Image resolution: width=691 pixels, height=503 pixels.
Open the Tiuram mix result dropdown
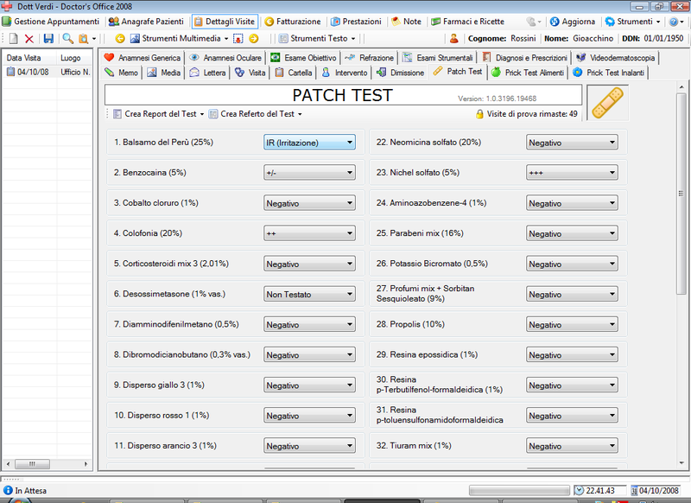click(x=572, y=446)
